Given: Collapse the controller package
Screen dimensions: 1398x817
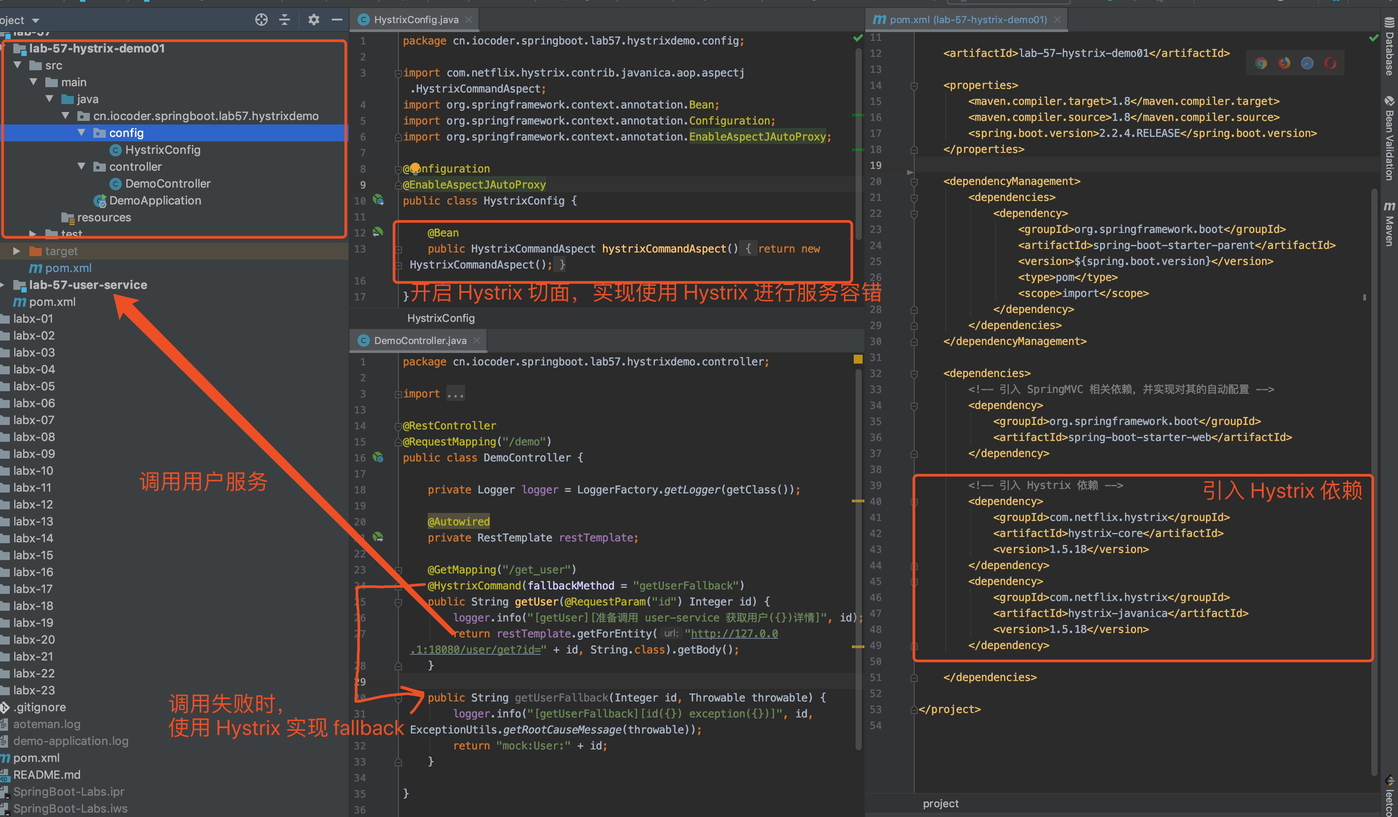Looking at the screenshot, I should click(81, 166).
